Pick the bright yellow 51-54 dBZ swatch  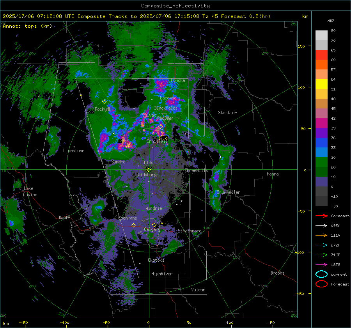point(321,84)
